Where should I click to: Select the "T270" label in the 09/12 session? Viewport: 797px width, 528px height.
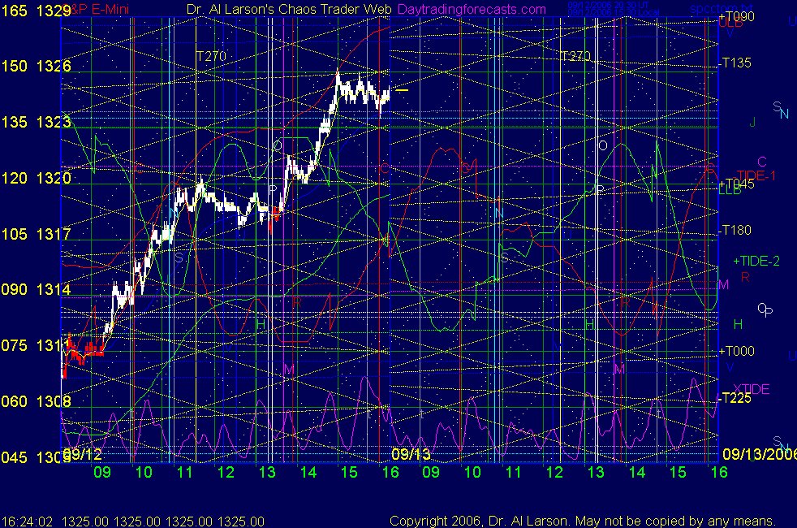point(211,56)
